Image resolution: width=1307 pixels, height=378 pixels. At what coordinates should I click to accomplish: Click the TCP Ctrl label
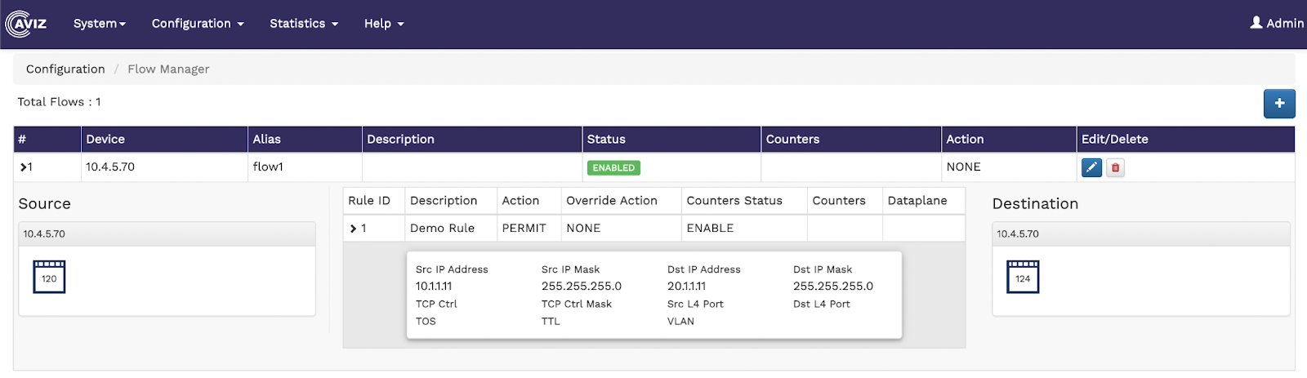(x=436, y=304)
